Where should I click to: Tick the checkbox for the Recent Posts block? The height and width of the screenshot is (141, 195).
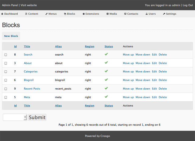(x=6, y=89)
